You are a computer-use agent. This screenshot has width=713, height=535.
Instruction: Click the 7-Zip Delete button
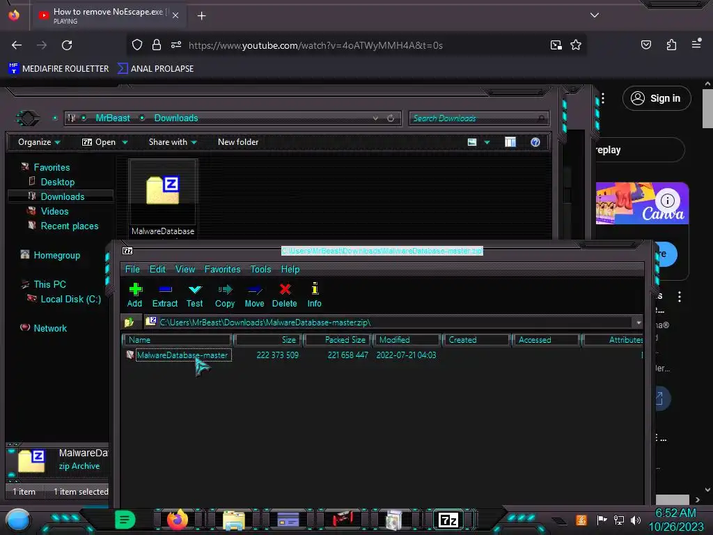(285, 295)
